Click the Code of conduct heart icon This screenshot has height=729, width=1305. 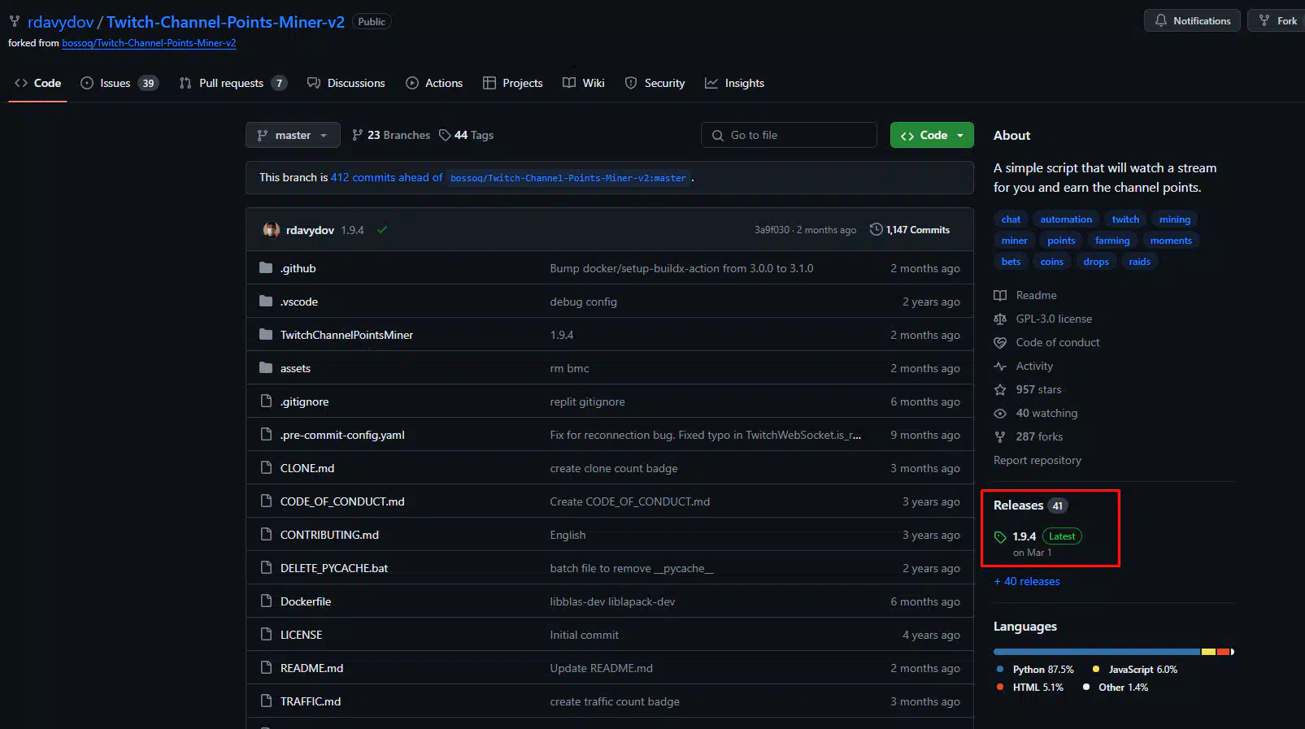point(1000,342)
